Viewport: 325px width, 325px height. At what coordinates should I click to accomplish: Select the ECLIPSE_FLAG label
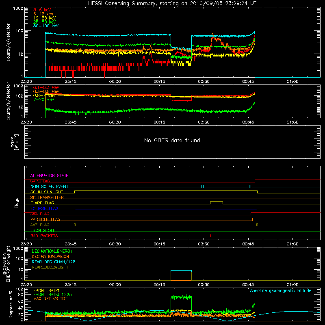pos(44,208)
